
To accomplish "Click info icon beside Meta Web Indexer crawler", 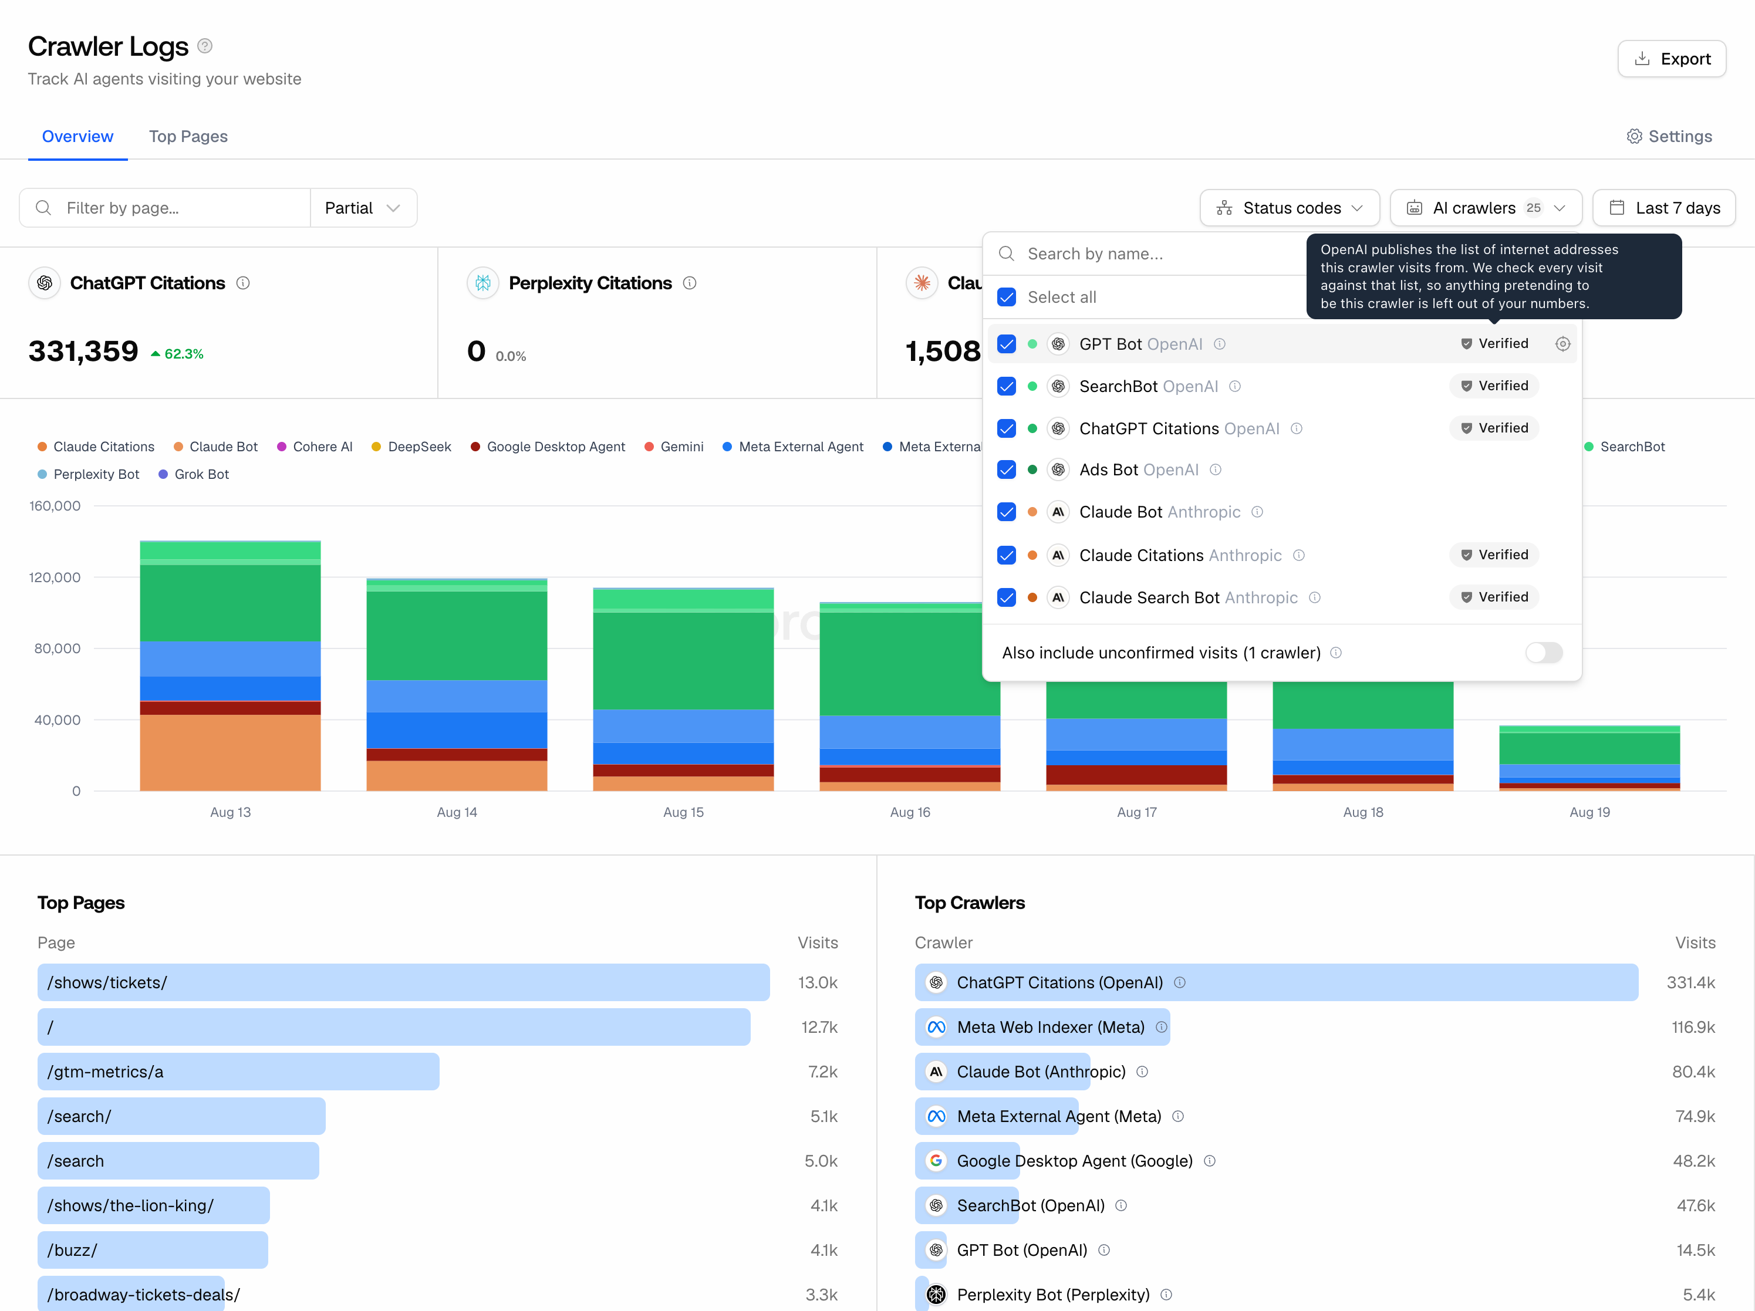I will [x=1162, y=1026].
